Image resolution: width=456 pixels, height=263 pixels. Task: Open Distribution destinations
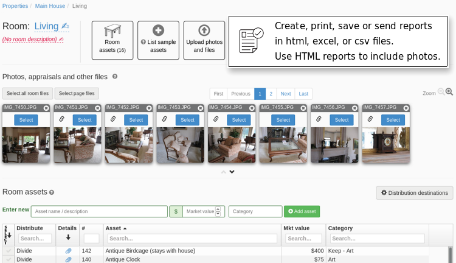(414, 193)
